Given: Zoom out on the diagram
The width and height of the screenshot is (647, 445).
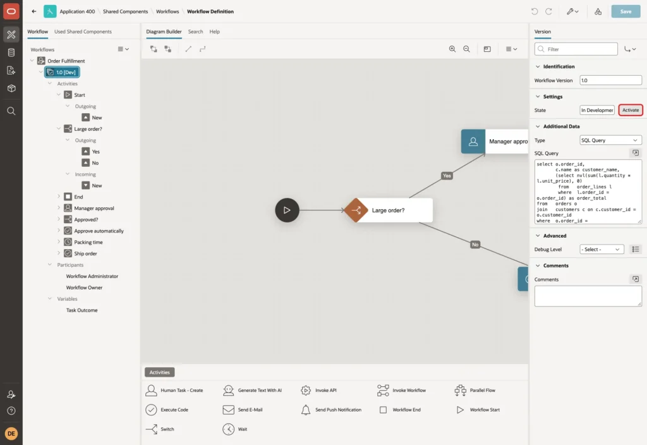Looking at the screenshot, I should [x=466, y=49].
